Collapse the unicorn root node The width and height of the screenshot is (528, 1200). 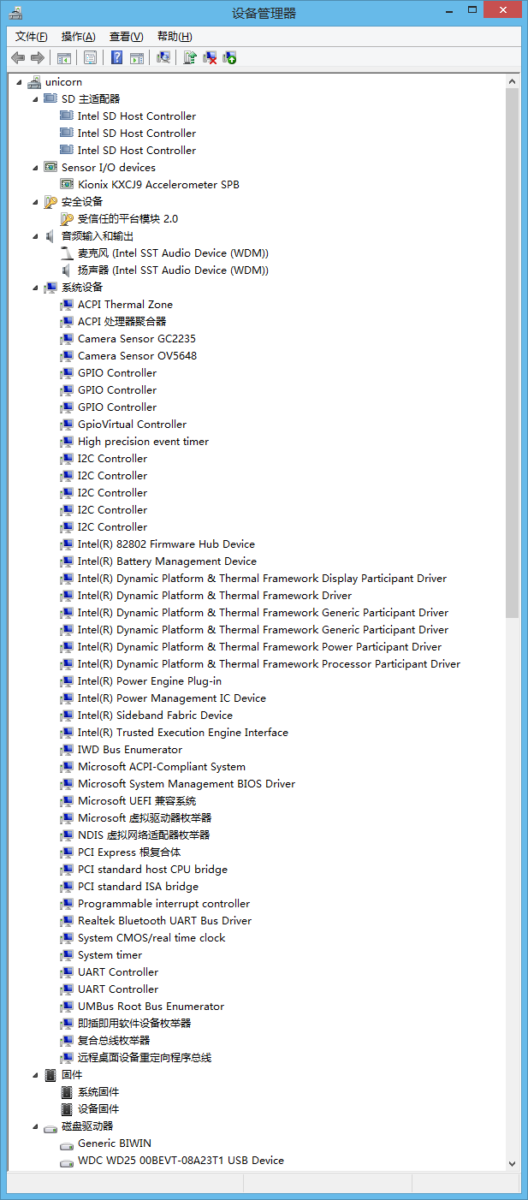[x=20, y=82]
